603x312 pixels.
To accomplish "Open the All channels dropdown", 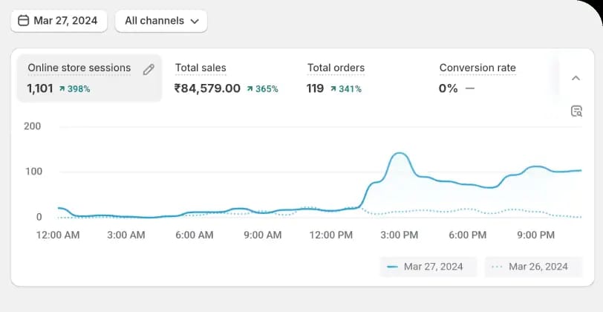I will tap(160, 21).
